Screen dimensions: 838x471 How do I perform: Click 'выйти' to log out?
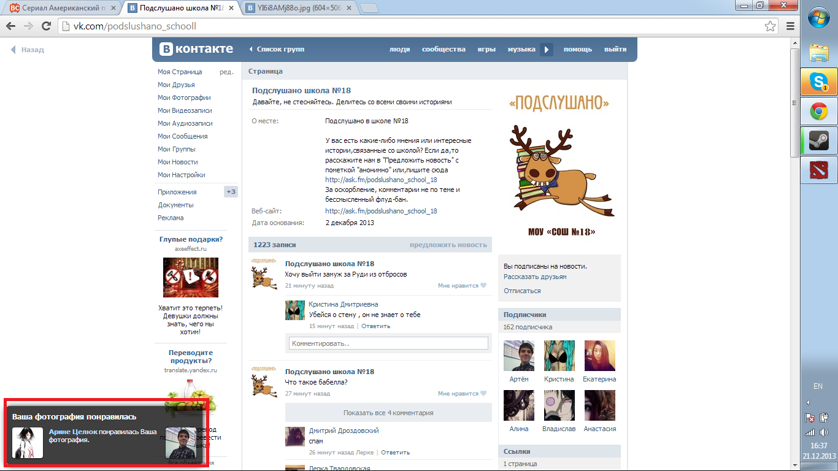click(x=615, y=50)
